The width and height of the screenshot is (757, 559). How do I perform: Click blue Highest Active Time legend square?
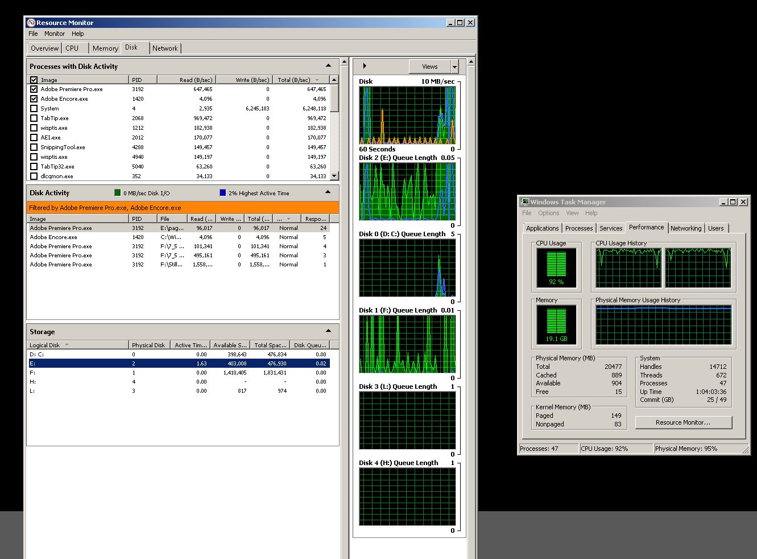223,193
